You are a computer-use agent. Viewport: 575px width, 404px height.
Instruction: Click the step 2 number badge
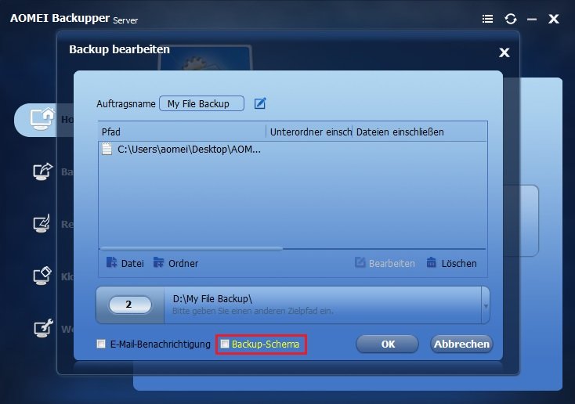pyautogui.click(x=130, y=305)
